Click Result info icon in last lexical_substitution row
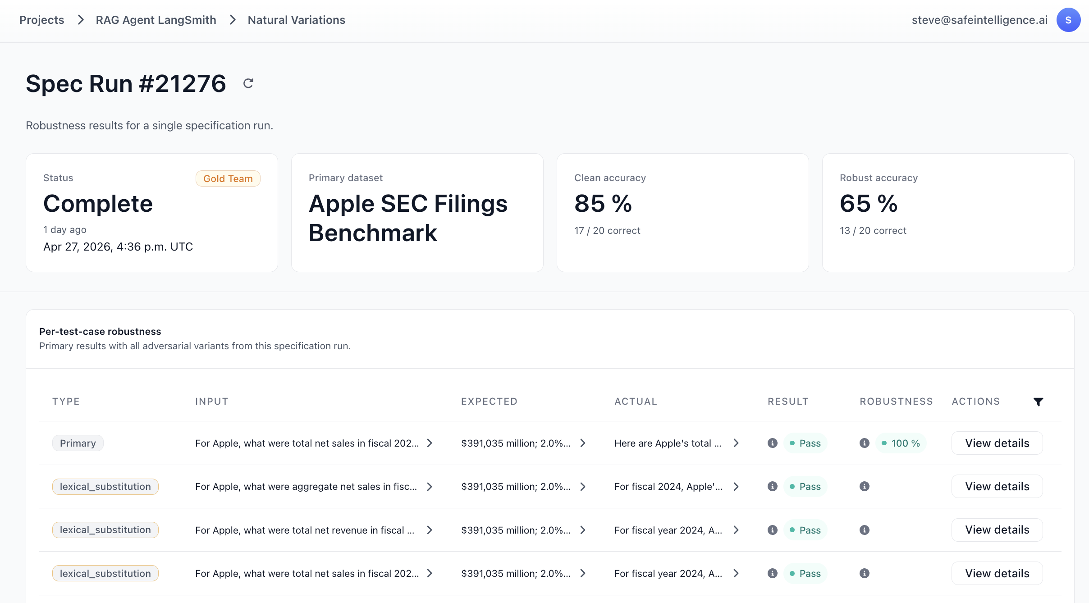This screenshot has height=603, width=1089. point(773,573)
